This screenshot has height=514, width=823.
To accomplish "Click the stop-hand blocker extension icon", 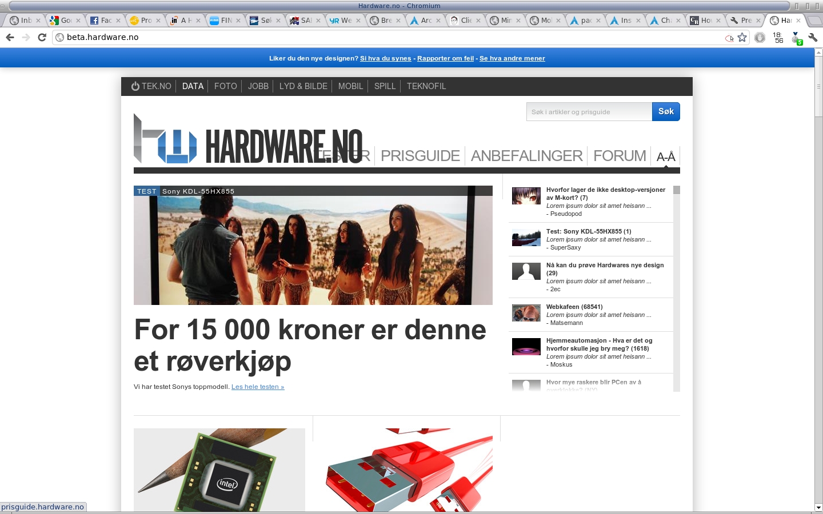I will pyautogui.click(x=760, y=37).
